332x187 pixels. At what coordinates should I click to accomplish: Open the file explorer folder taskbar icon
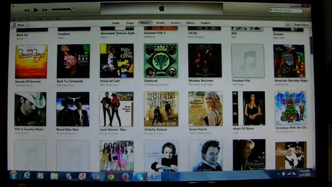[x=54, y=176]
